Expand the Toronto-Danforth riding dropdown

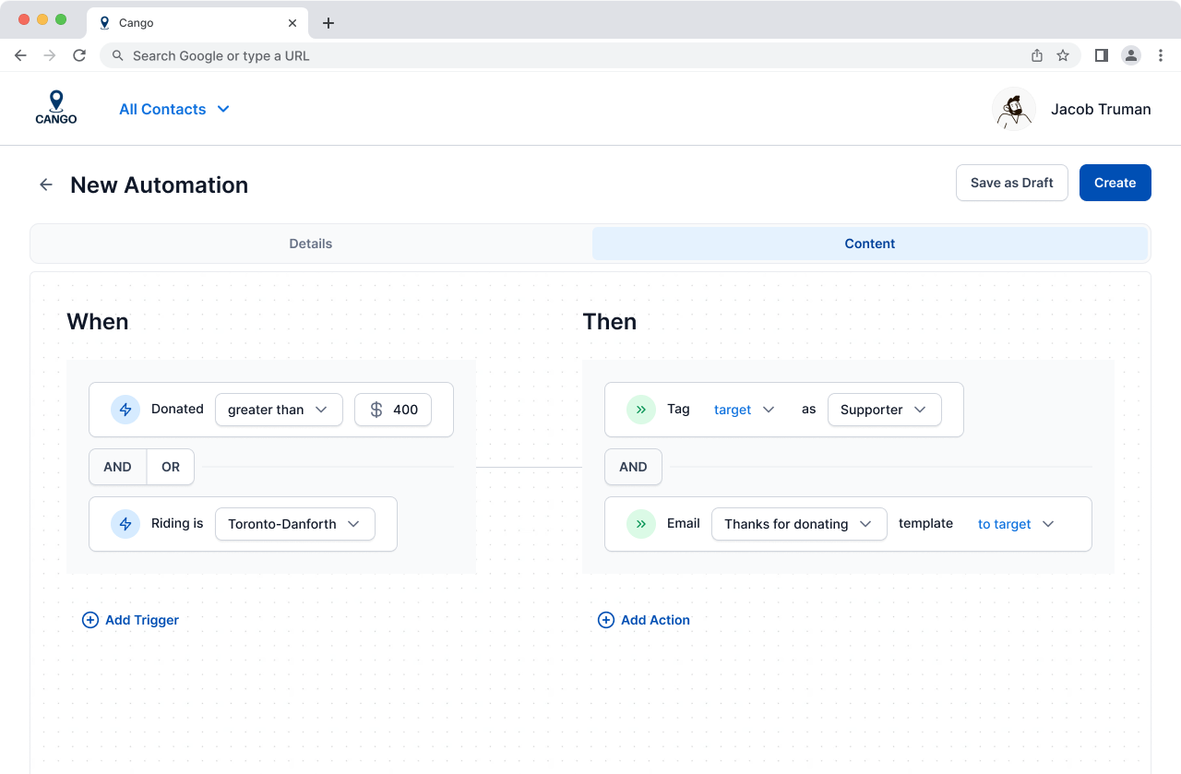tap(294, 524)
